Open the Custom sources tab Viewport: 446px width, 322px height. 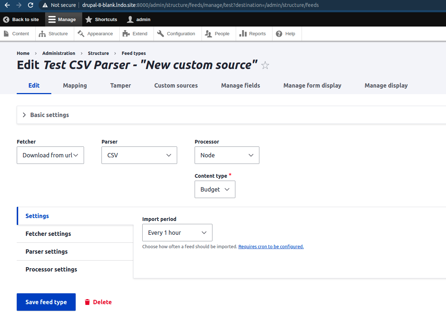click(176, 85)
